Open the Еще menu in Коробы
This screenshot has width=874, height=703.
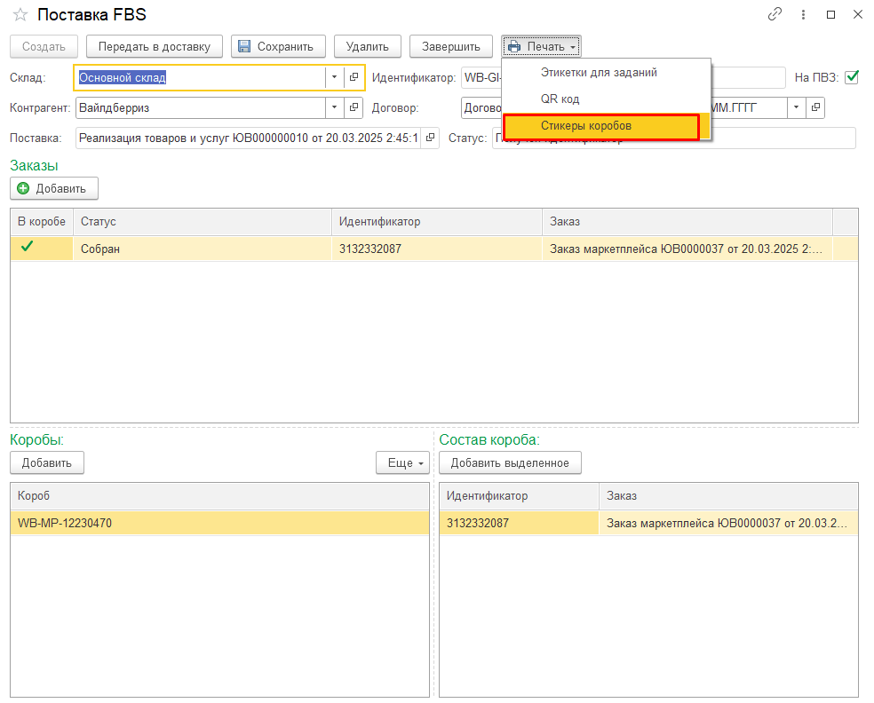point(402,463)
